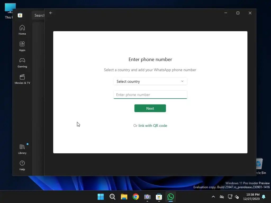
Task: Show hidden system tray icons
Action: tap(213, 197)
